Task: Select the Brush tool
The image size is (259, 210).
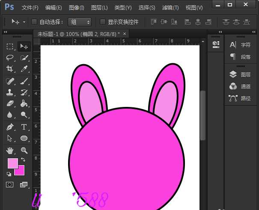Action: pos(24,81)
